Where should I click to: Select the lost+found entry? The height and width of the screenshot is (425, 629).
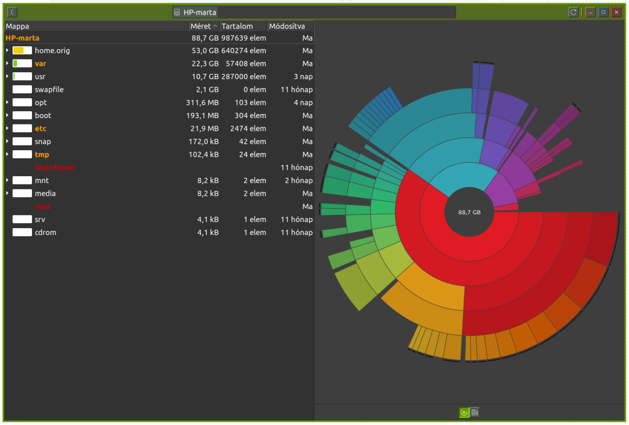coord(55,167)
